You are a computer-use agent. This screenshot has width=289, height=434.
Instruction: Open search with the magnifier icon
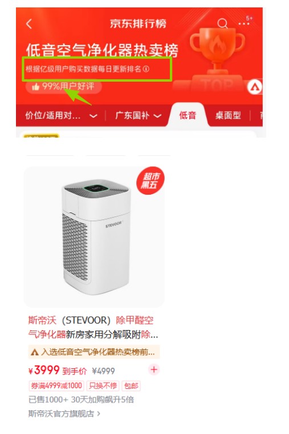coord(222,23)
